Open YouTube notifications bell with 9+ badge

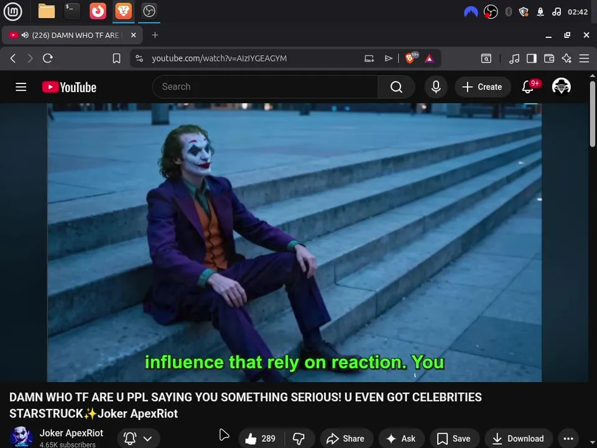tap(529, 86)
